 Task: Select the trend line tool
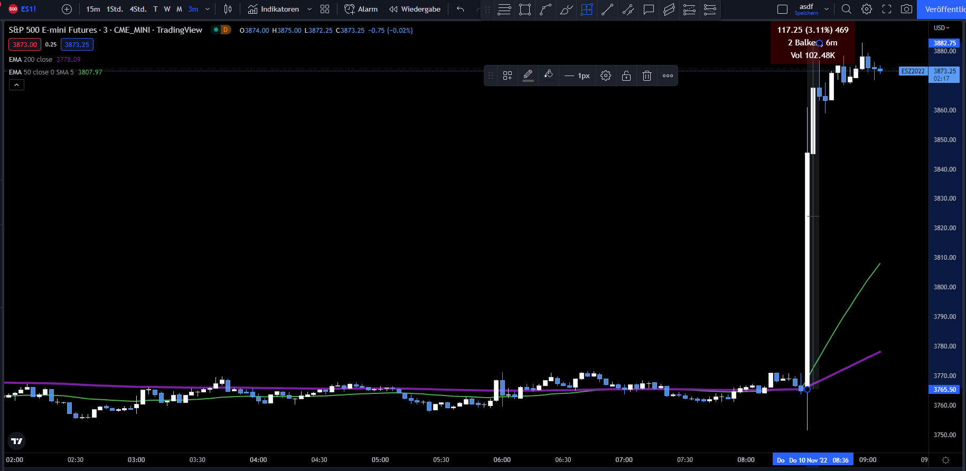coord(607,10)
